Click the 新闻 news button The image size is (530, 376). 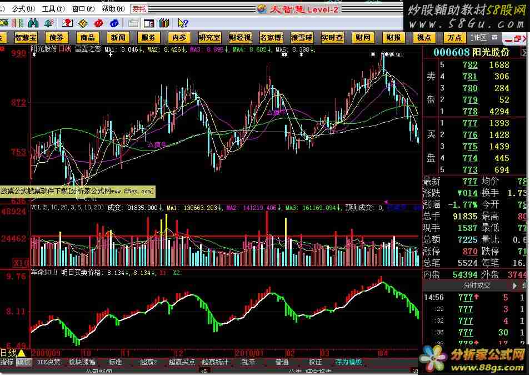click(118, 38)
